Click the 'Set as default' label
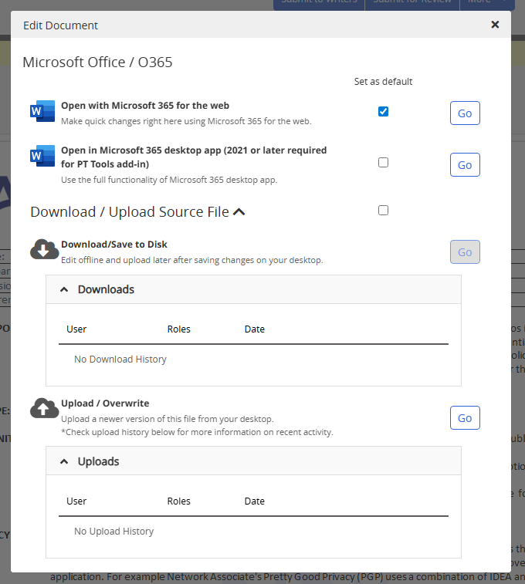525x584 pixels. [383, 82]
